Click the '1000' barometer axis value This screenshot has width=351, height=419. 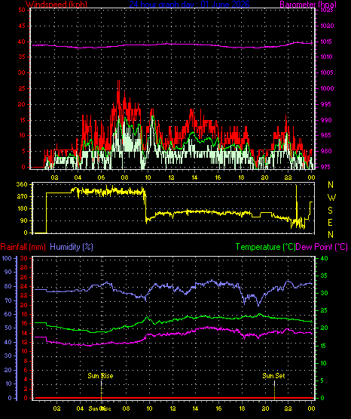[327, 88]
